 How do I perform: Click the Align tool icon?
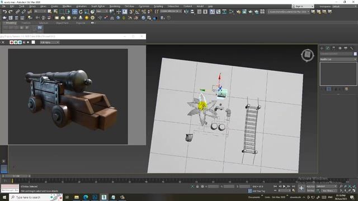pyautogui.click(x=192, y=12)
